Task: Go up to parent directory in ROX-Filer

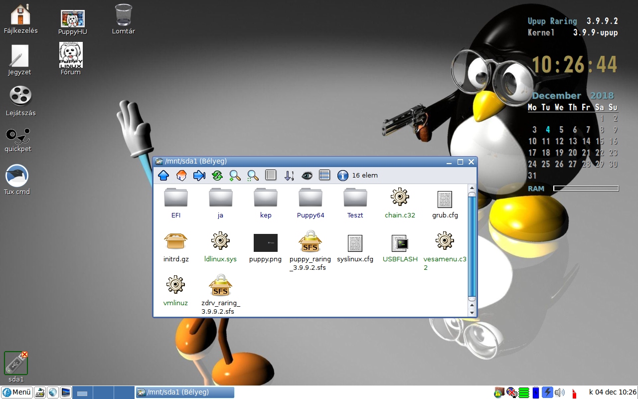Action: (x=163, y=176)
